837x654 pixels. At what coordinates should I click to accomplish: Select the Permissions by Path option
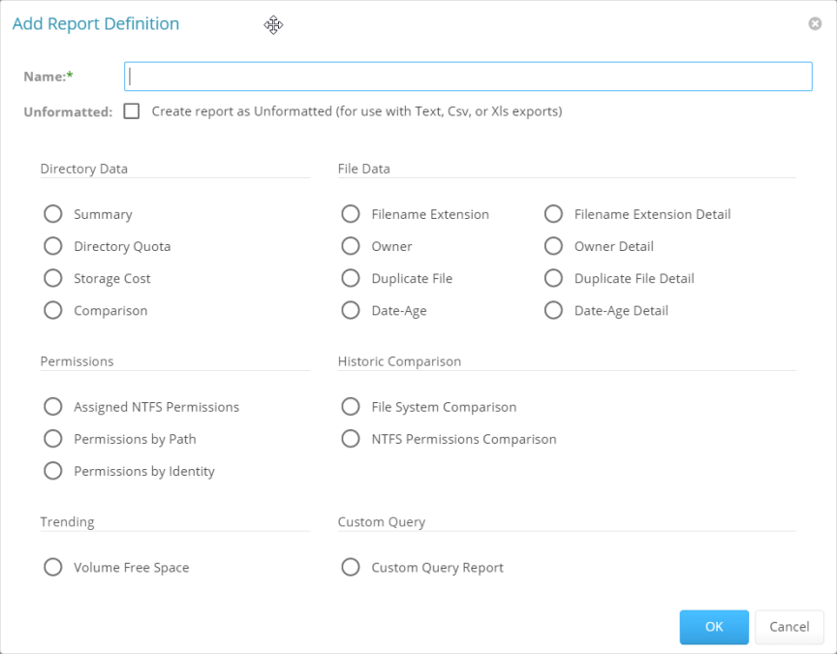(x=53, y=438)
